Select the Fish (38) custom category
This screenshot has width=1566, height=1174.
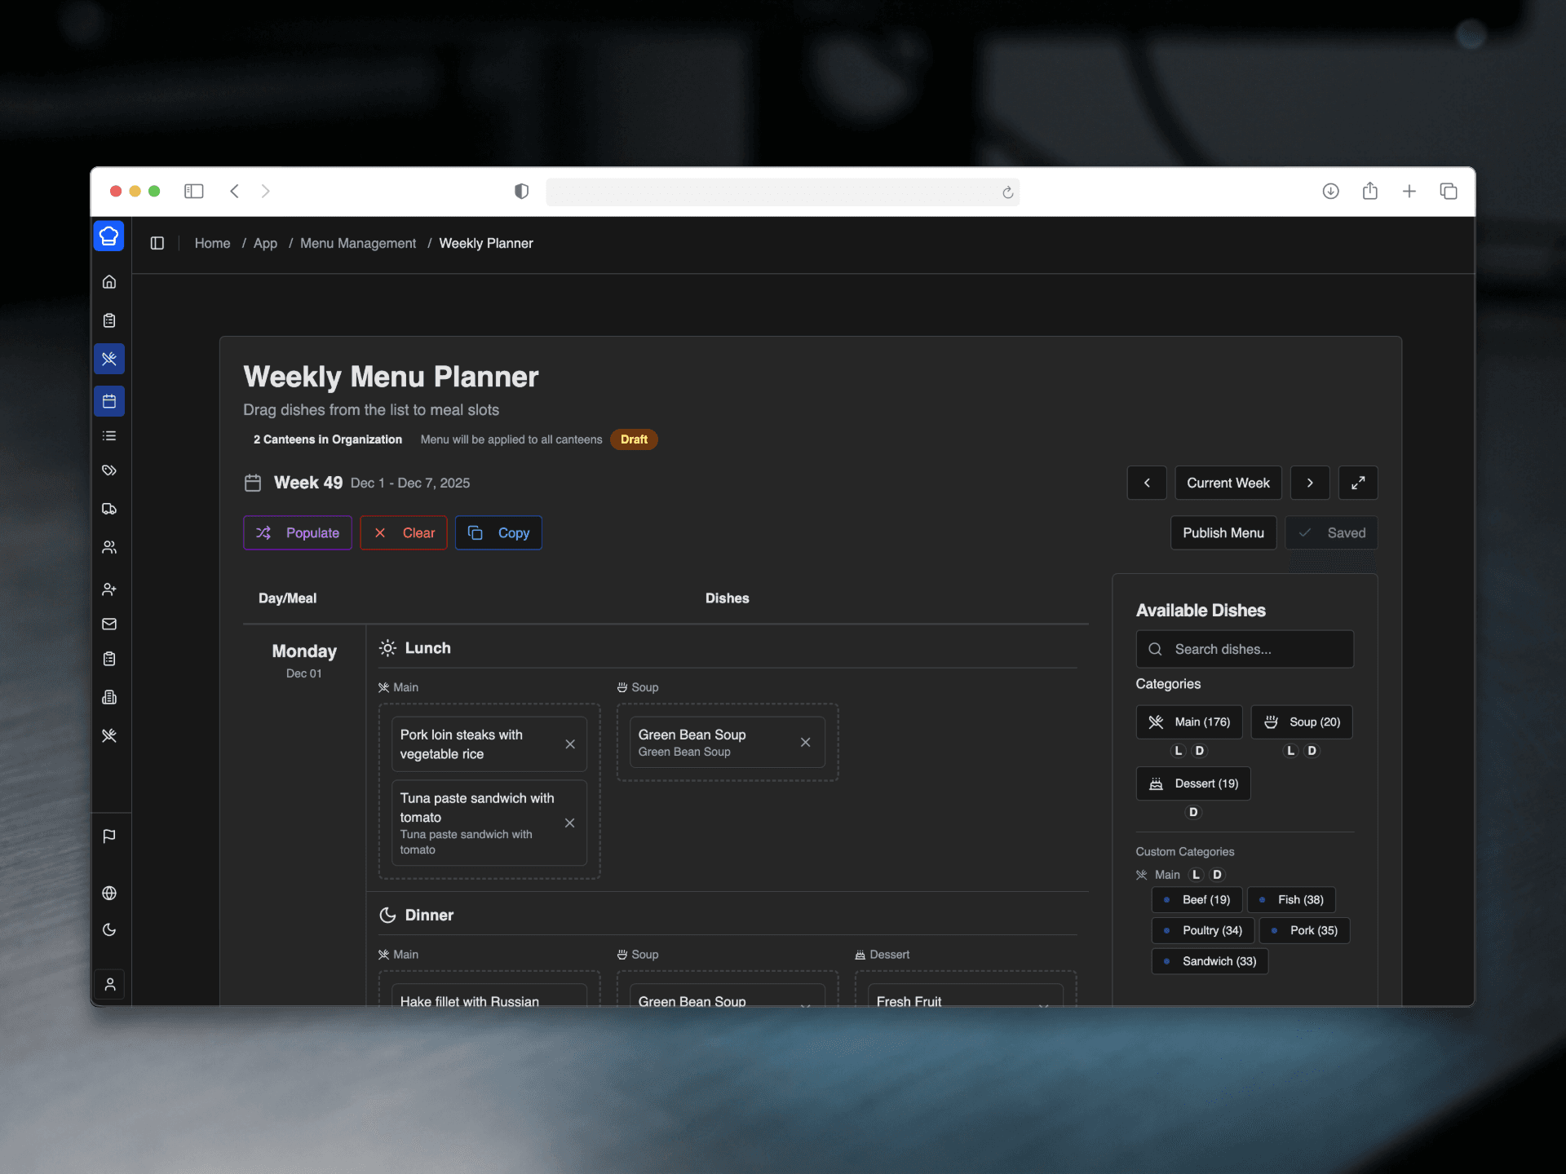[x=1290, y=899]
